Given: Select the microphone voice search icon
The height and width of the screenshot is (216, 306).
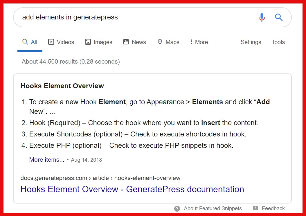Looking at the screenshot, I should [262, 17].
